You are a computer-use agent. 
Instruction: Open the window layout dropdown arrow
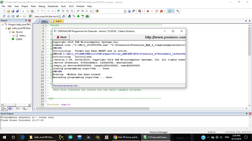173,11
